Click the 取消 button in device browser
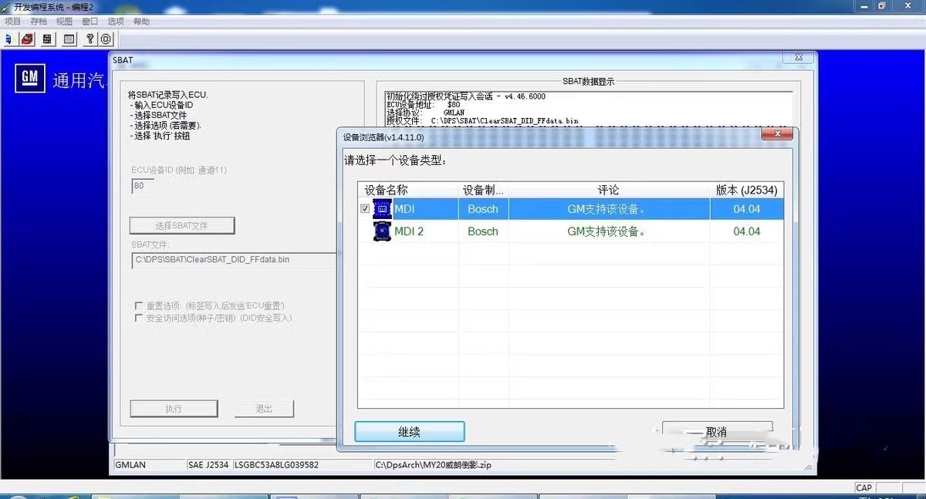926x499 pixels. [x=717, y=432]
